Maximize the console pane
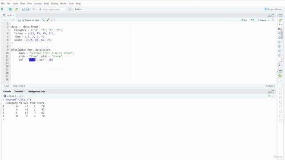The width and height of the screenshot is (285, 160). coord(273,92)
